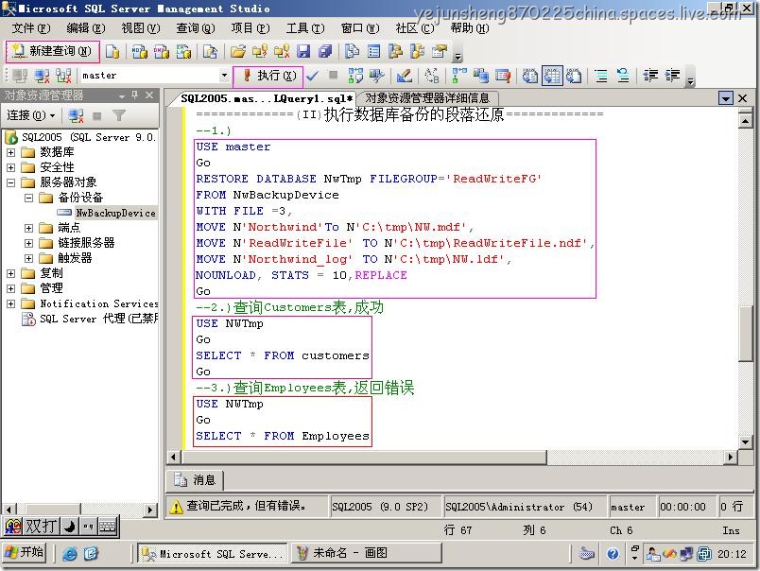Screen dimensions: 760x571
Task: Expand the Notification Services node
Action: 10,303
